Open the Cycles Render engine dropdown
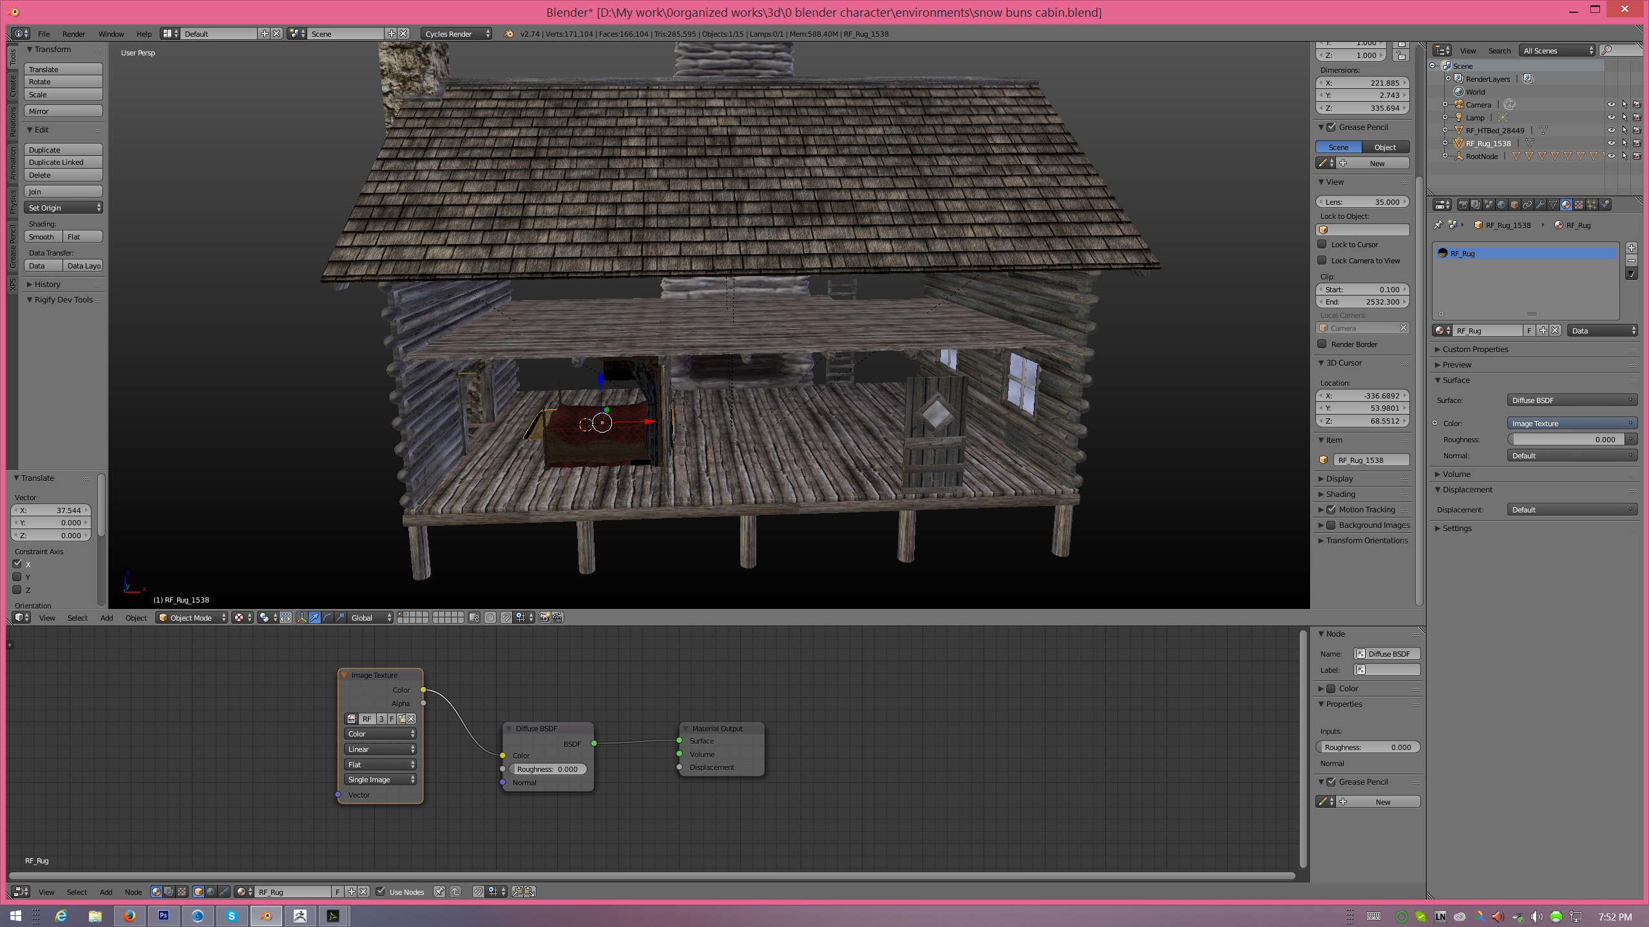 pyautogui.click(x=456, y=33)
